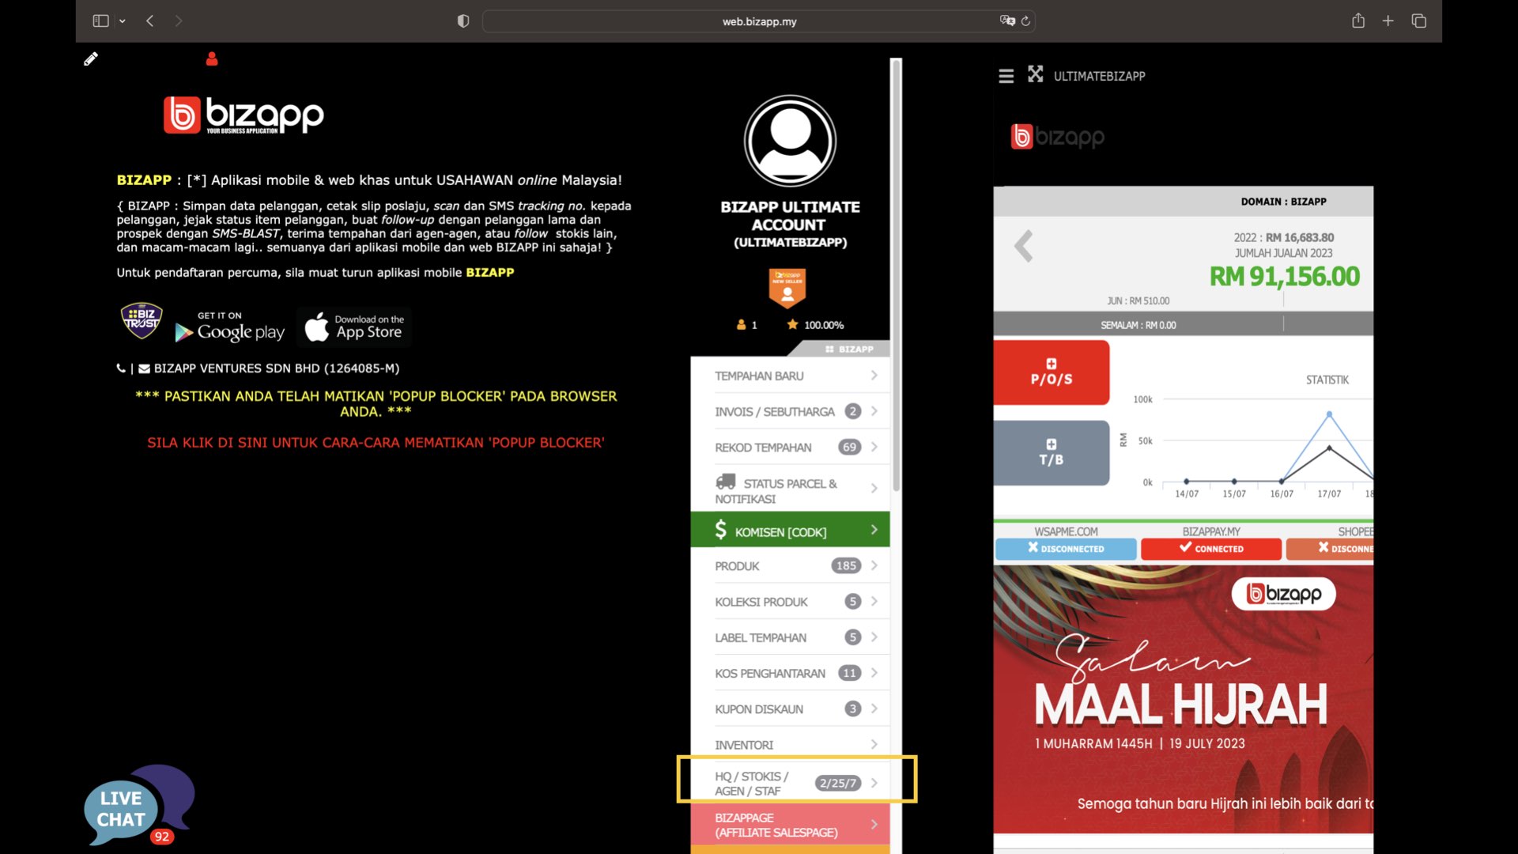Open hamburger menu in dashboard panel
The height and width of the screenshot is (854, 1518).
pos(1006,76)
